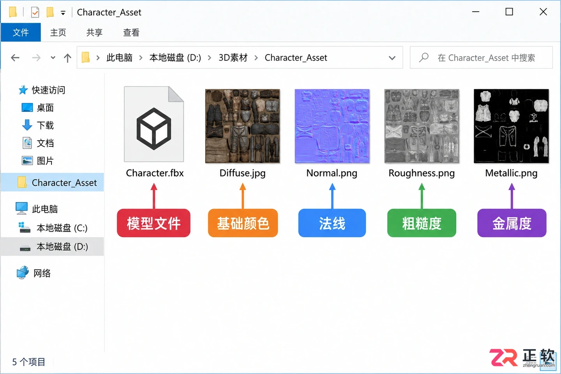
Task: Click Character_Asset in the address breadcrumb
Action: [x=296, y=58]
